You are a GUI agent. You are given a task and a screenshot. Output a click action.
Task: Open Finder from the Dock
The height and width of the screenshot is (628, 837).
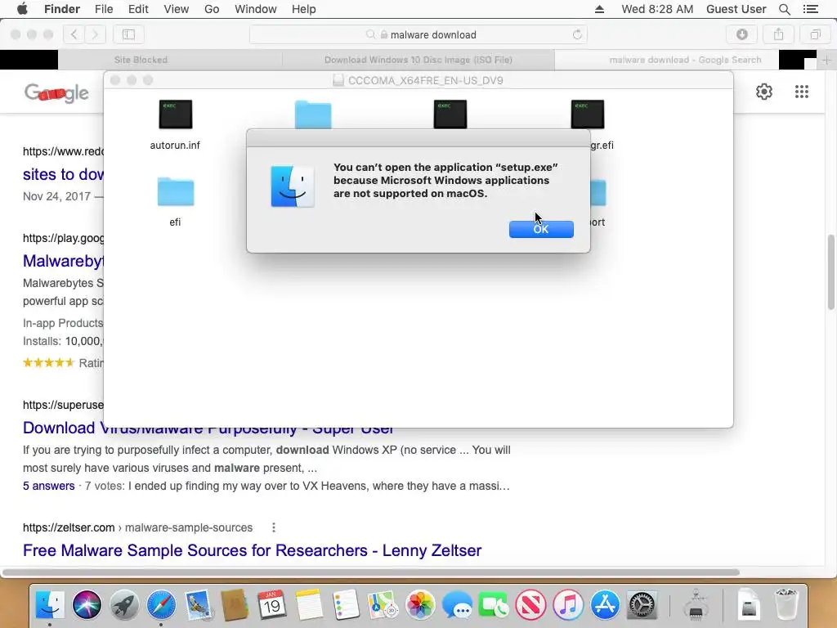[50, 605]
